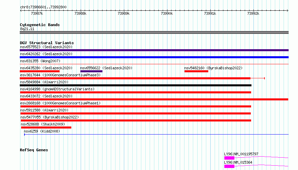Click the nsv528688 (Shaikh2009) label
This screenshot has width=298, height=170.
[x=43, y=124]
